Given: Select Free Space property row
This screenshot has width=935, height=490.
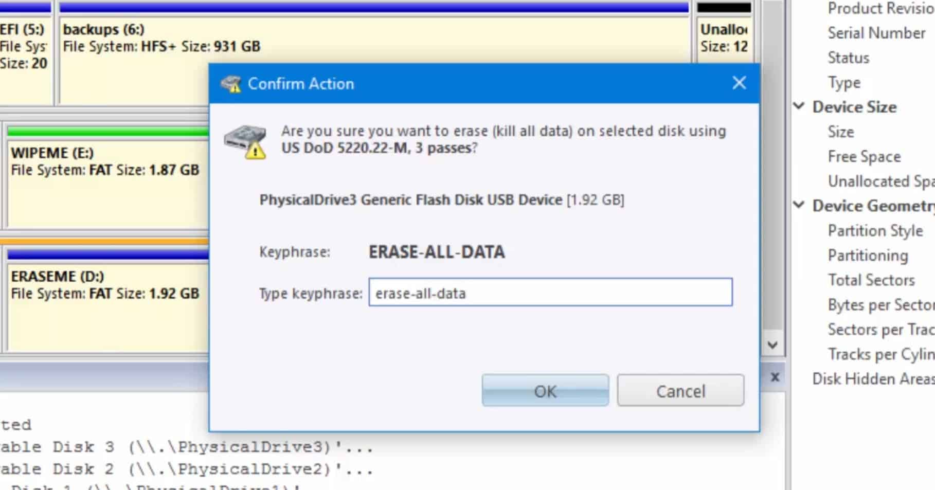Looking at the screenshot, I should pos(864,157).
